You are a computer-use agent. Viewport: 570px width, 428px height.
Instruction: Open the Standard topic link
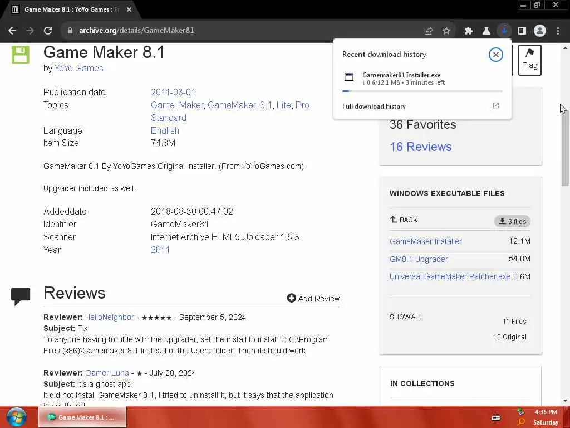click(168, 118)
